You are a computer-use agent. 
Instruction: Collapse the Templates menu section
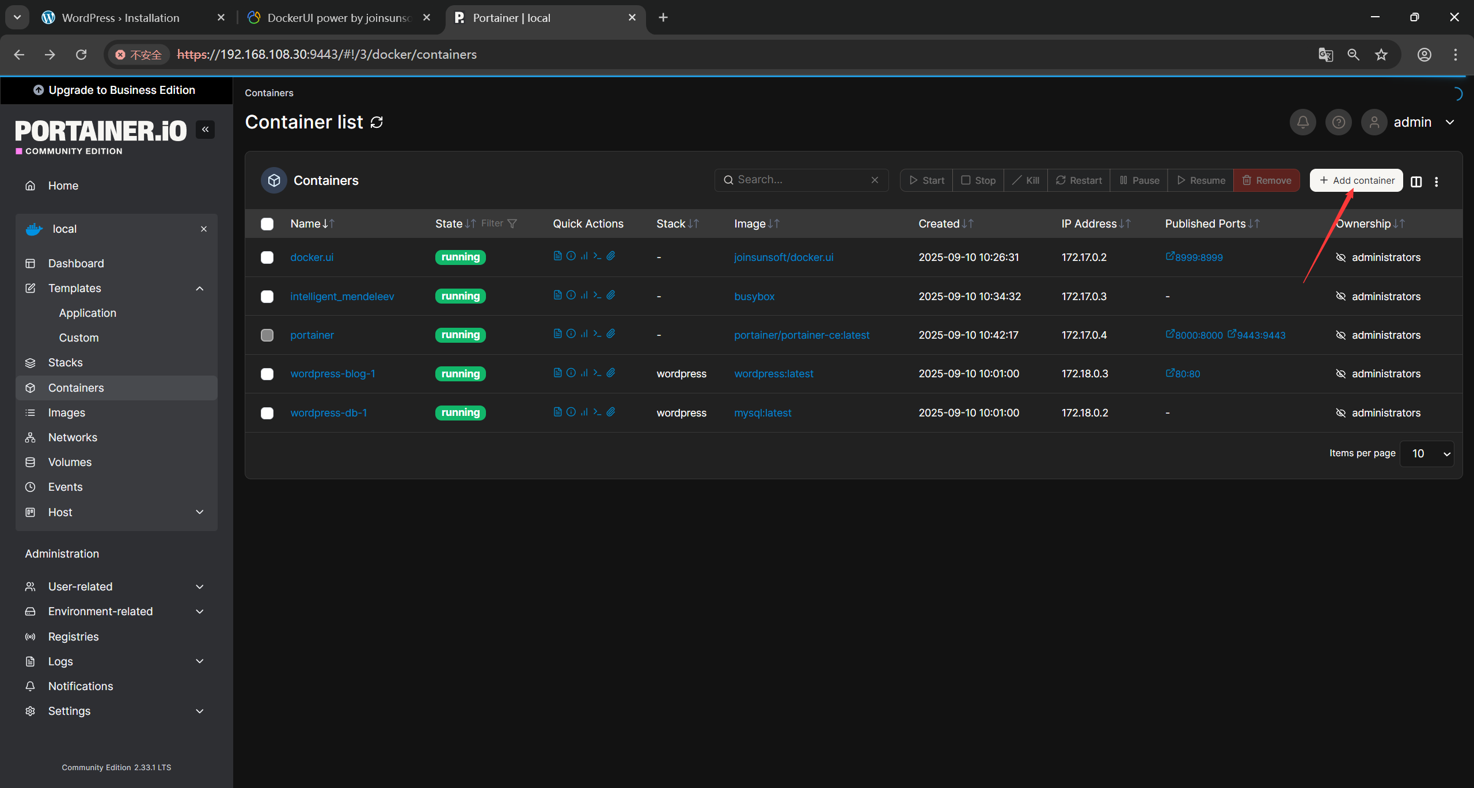tap(200, 288)
